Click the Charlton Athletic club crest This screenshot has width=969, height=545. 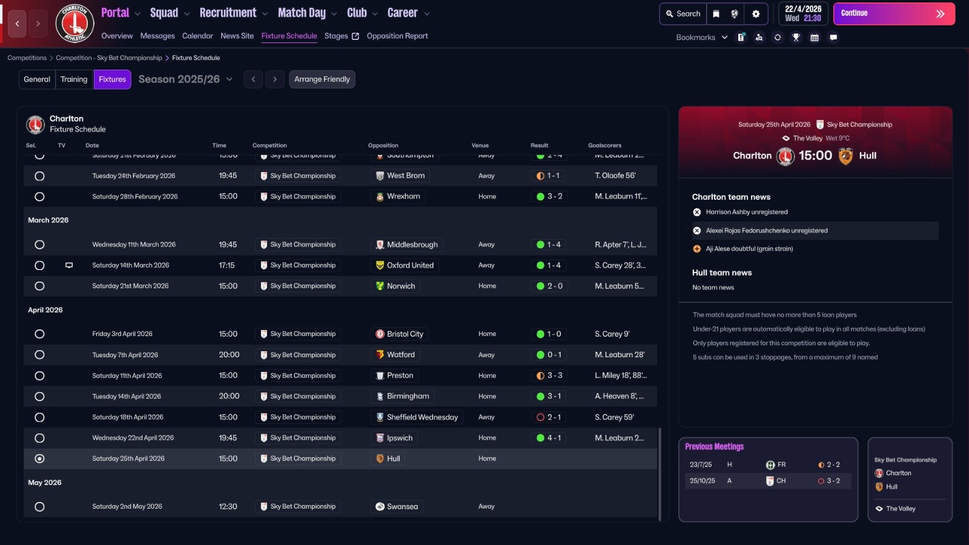pyautogui.click(x=75, y=24)
